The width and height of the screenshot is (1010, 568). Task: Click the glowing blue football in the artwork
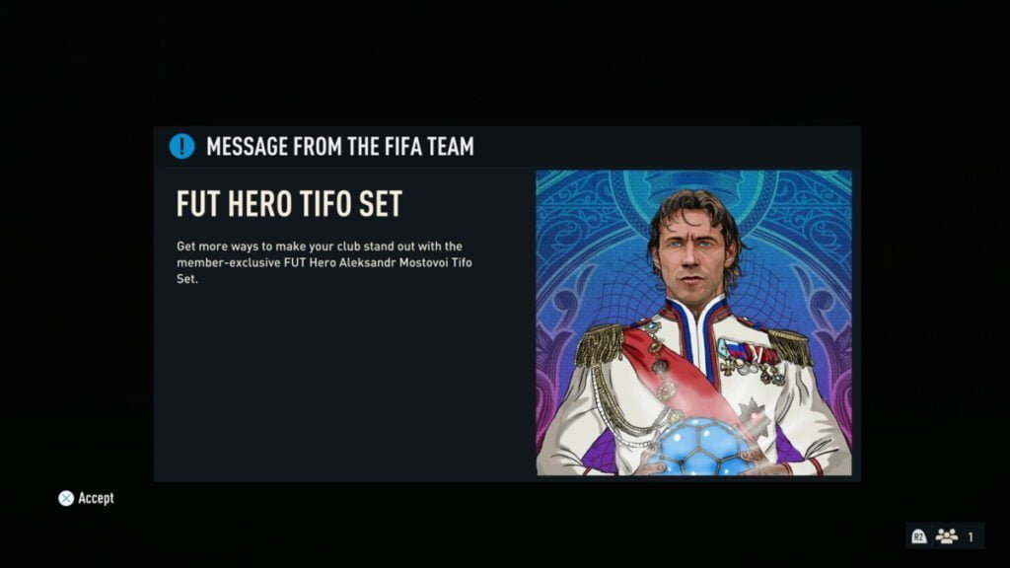coord(701,446)
